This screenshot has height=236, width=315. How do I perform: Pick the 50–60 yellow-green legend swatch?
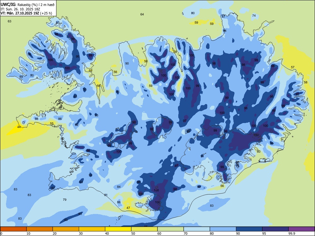pyautogui.click(x=144, y=229)
